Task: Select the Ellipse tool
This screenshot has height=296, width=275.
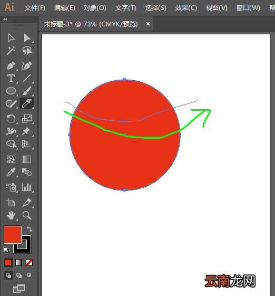Action: point(11,91)
